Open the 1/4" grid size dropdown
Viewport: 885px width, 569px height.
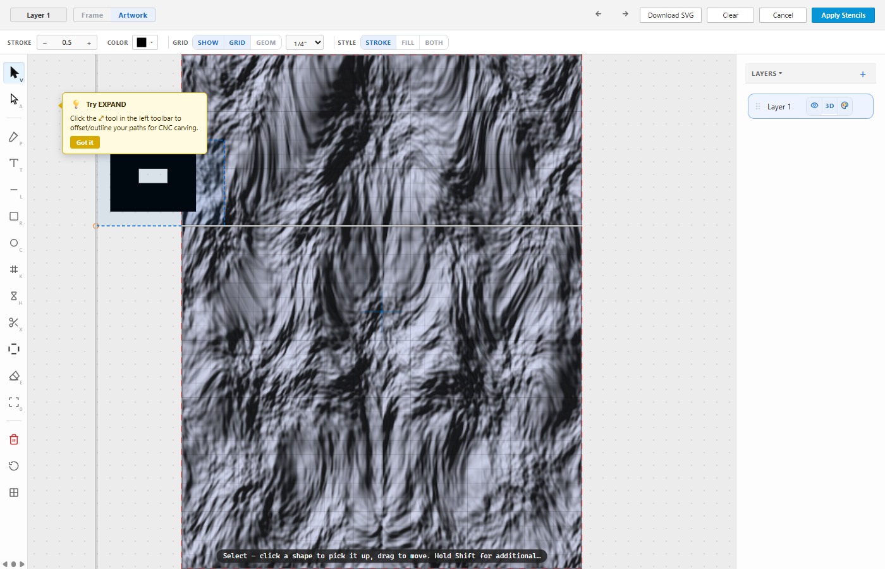click(305, 42)
